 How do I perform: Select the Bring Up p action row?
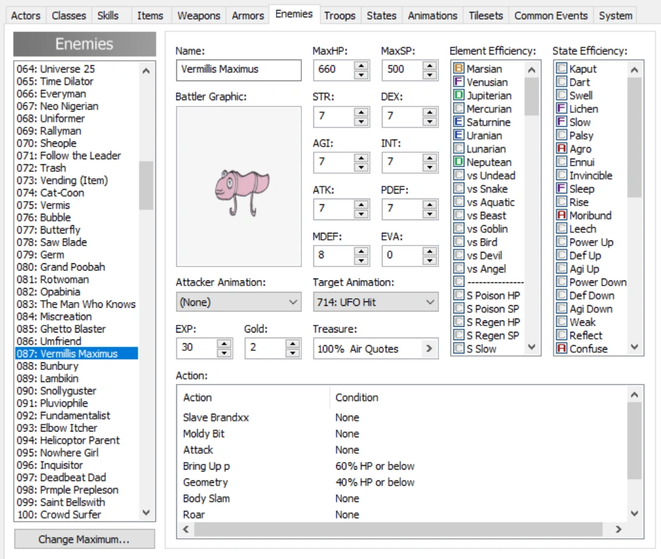point(403,466)
